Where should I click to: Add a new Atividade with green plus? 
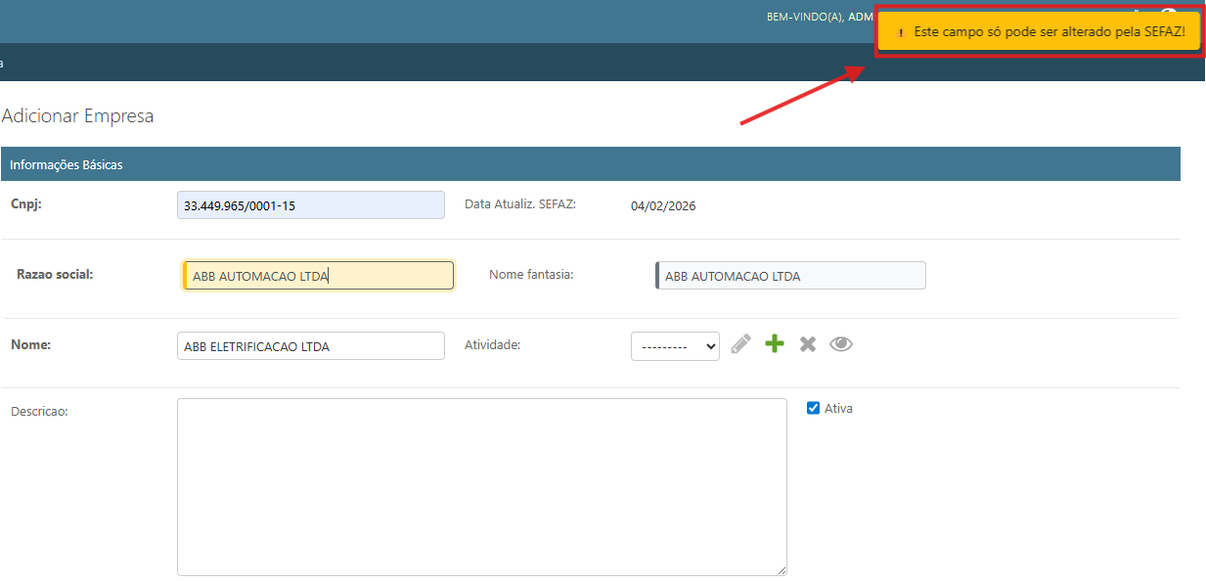pos(775,344)
